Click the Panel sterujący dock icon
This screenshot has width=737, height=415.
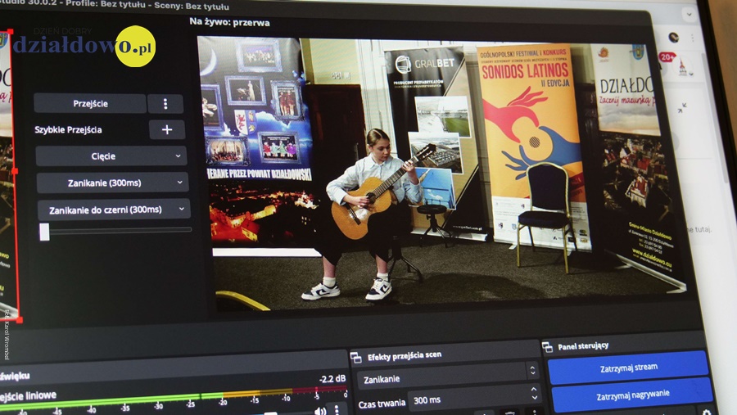click(548, 347)
